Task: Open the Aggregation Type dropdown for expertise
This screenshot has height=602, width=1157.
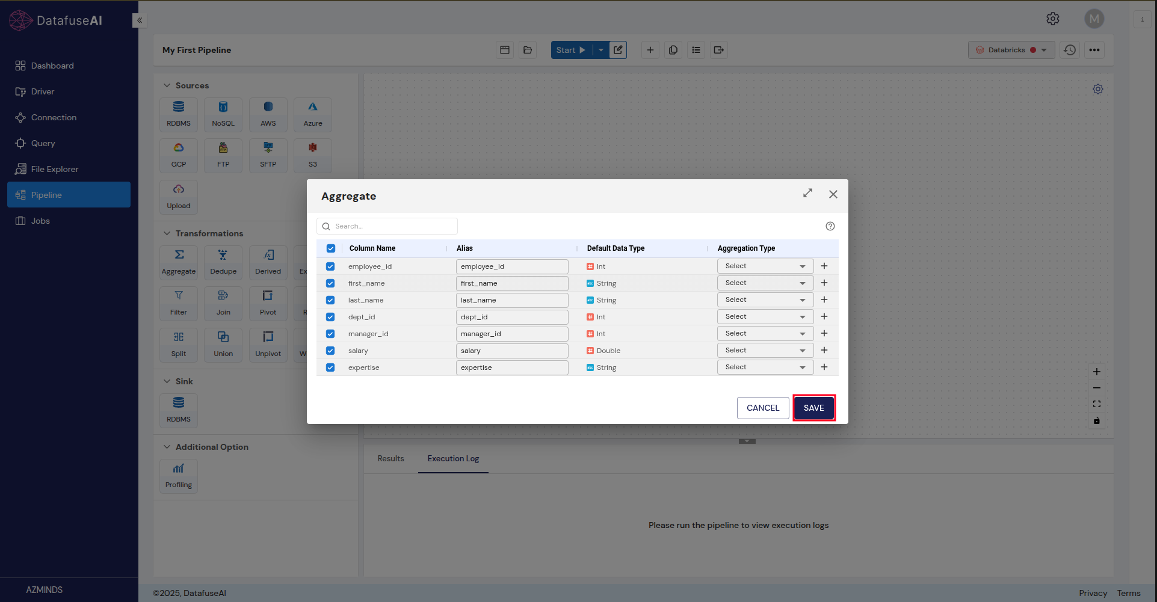Action: [765, 367]
